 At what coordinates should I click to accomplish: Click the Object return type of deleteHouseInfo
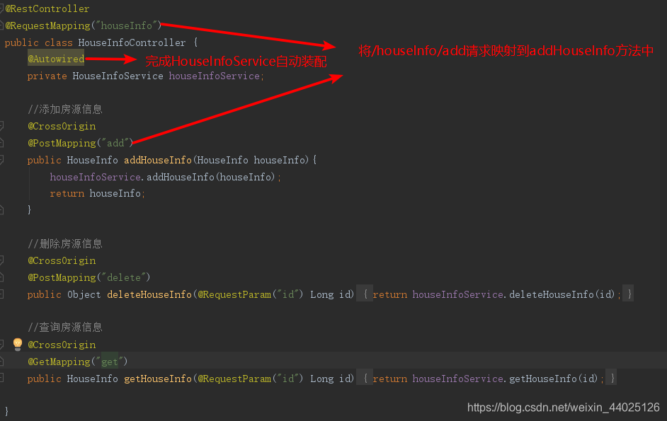tap(84, 294)
